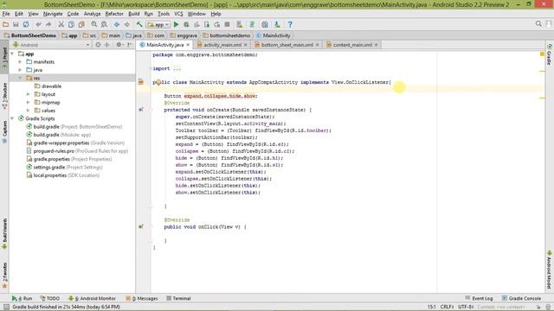554x311 pixels.
Task: Open the project panel gear settings
Action: [119, 45]
